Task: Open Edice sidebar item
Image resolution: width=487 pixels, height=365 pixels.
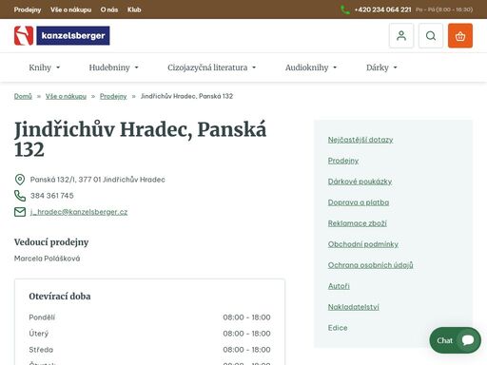Action: [x=338, y=328]
